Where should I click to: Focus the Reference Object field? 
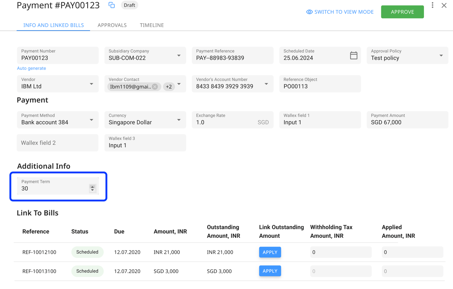(x=320, y=84)
